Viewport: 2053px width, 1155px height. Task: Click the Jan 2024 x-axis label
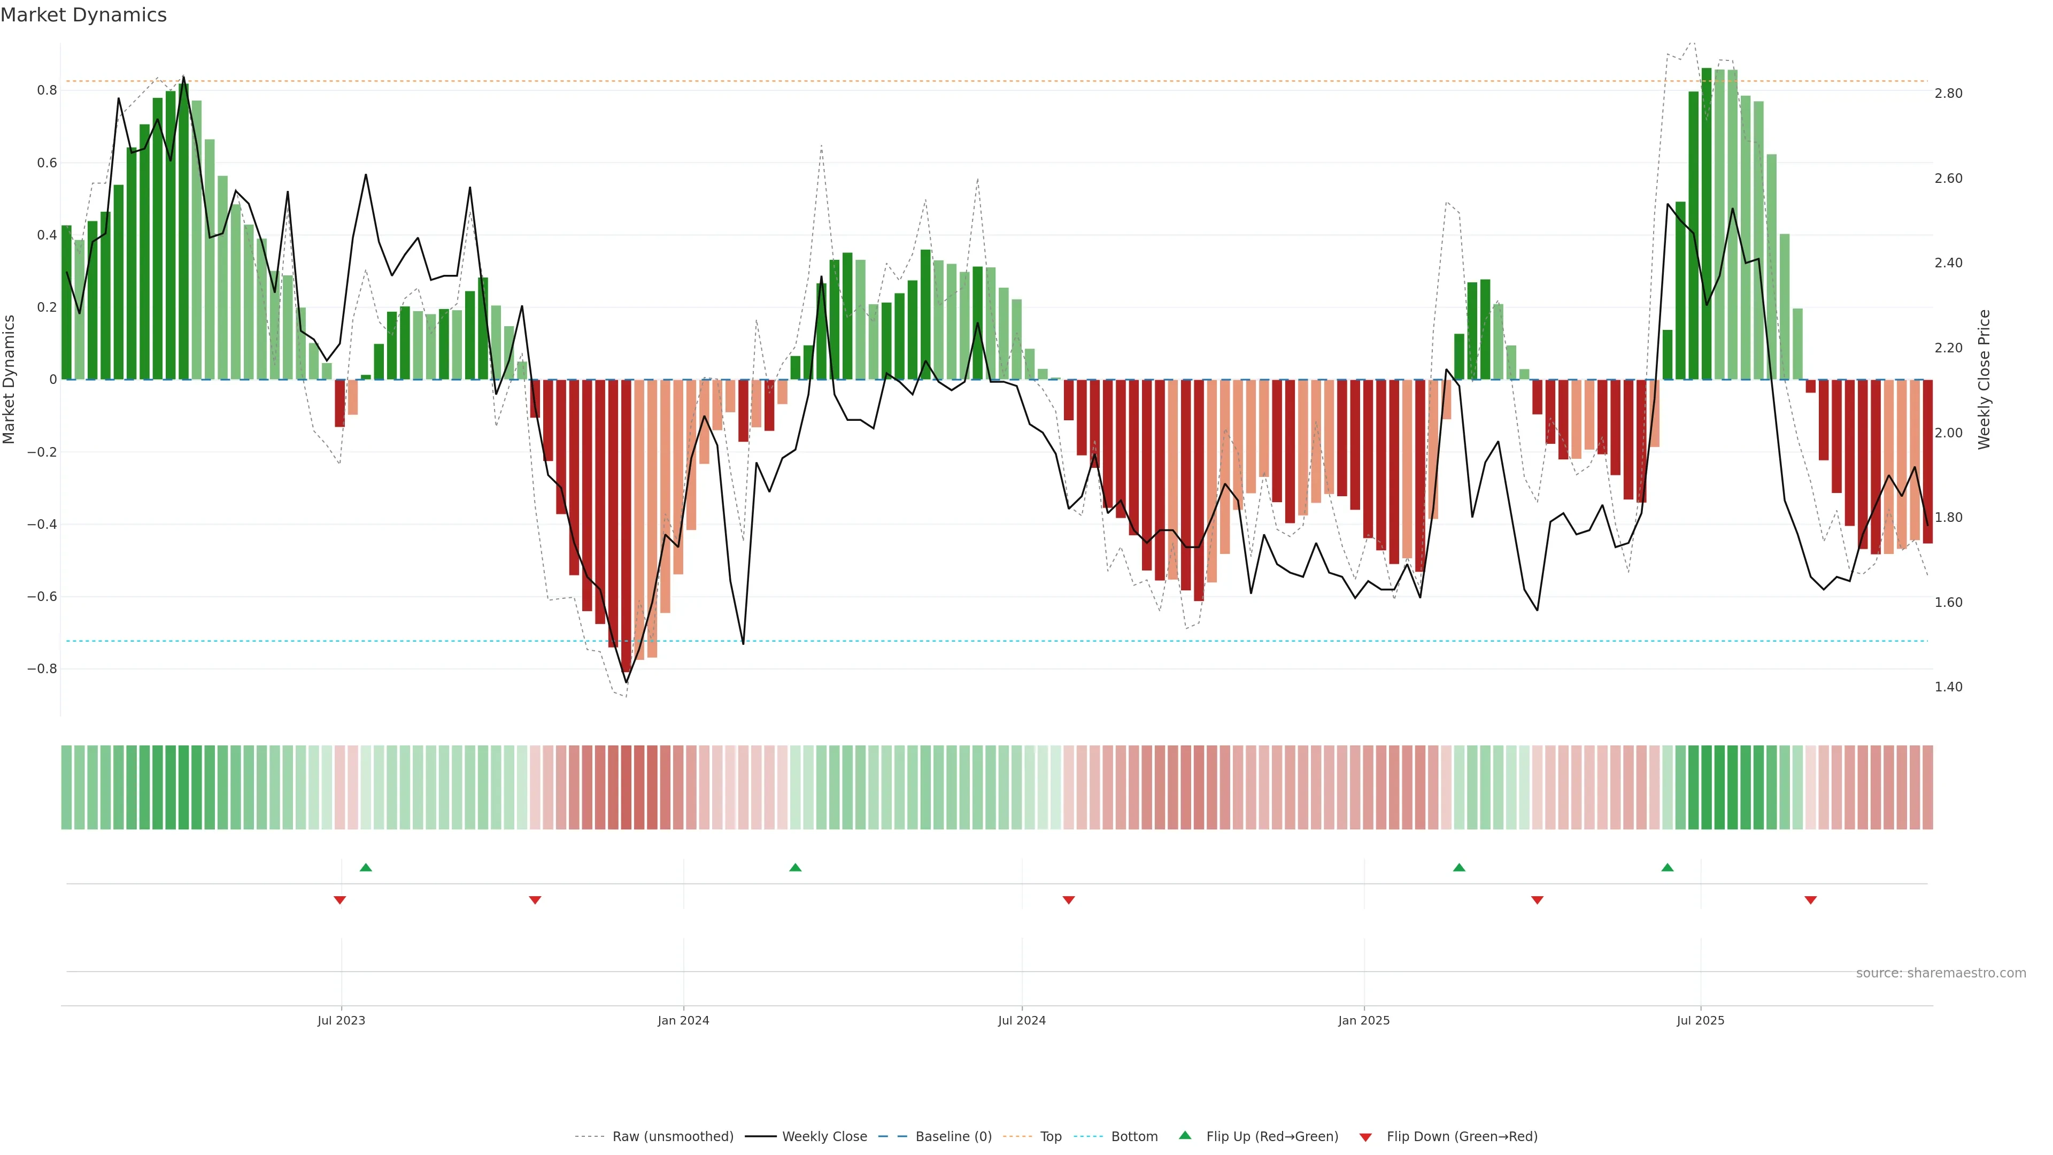(683, 1020)
